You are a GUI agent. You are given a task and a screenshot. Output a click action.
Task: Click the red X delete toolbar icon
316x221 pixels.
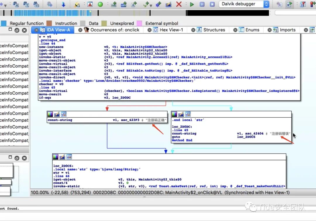click(179, 4)
